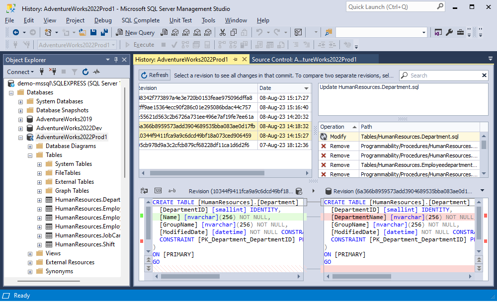Click the Find in Files icon
Viewport: 497px width, 302px height.
click(329, 32)
